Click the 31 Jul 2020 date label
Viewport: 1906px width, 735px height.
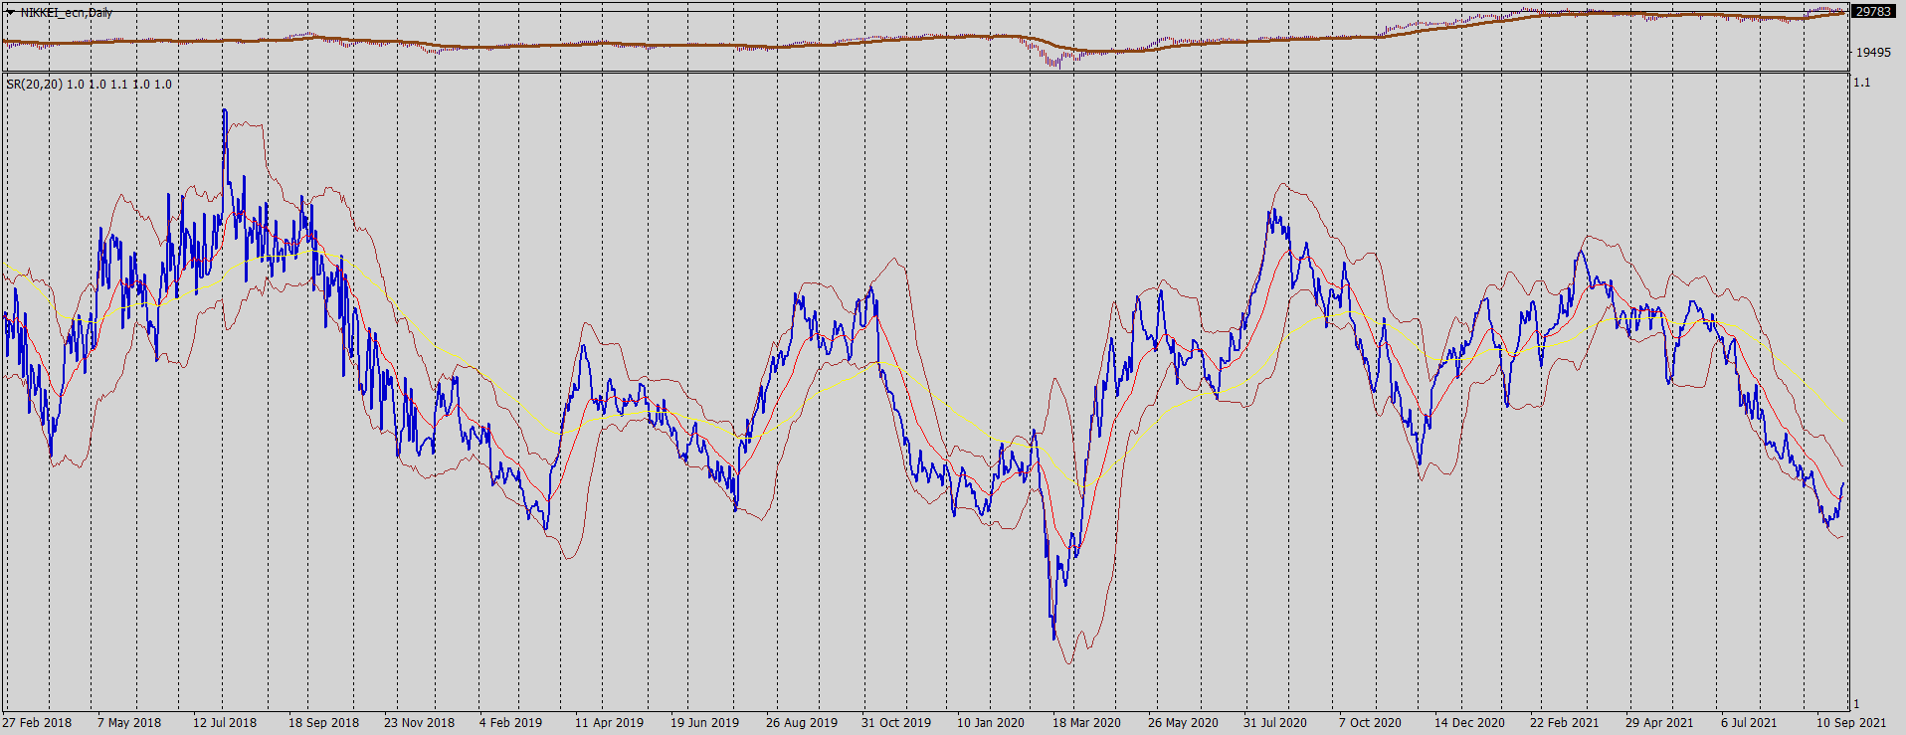pos(1275,723)
